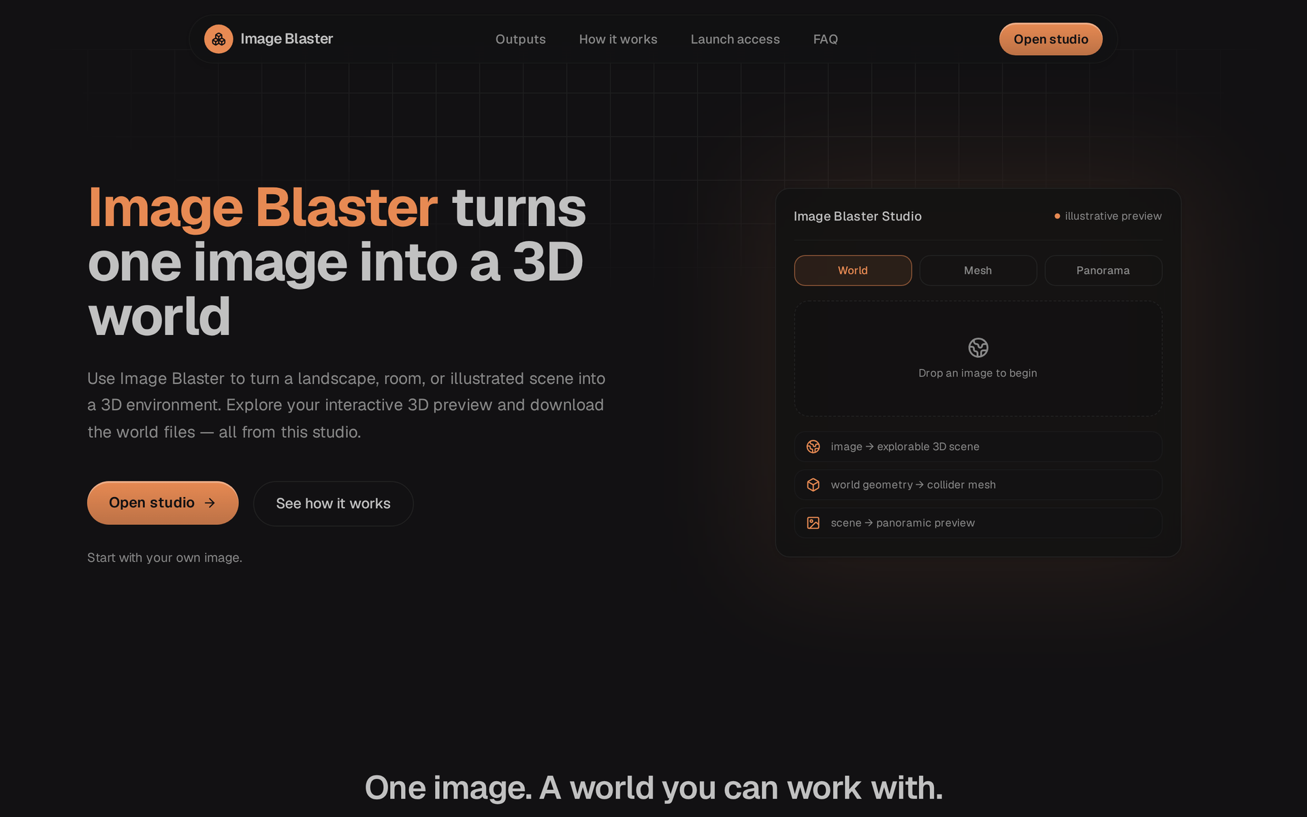
Task: Click the cube icon beside collider mesh
Action: (x=813, y=485)
